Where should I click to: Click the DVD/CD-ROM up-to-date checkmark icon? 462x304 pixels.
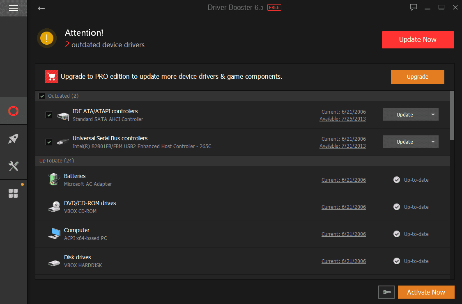[397, 207]
